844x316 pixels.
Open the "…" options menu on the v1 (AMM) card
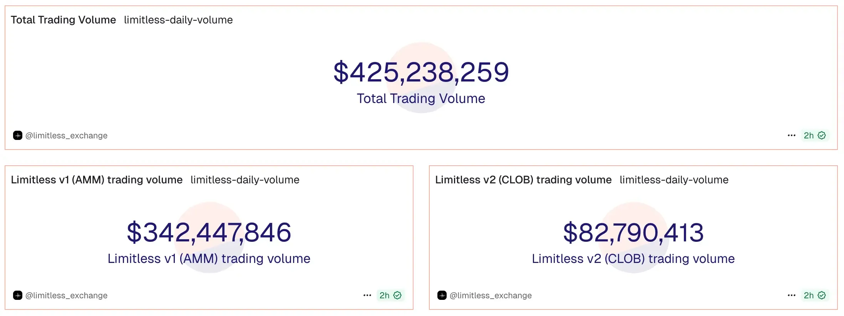point(367,295)
